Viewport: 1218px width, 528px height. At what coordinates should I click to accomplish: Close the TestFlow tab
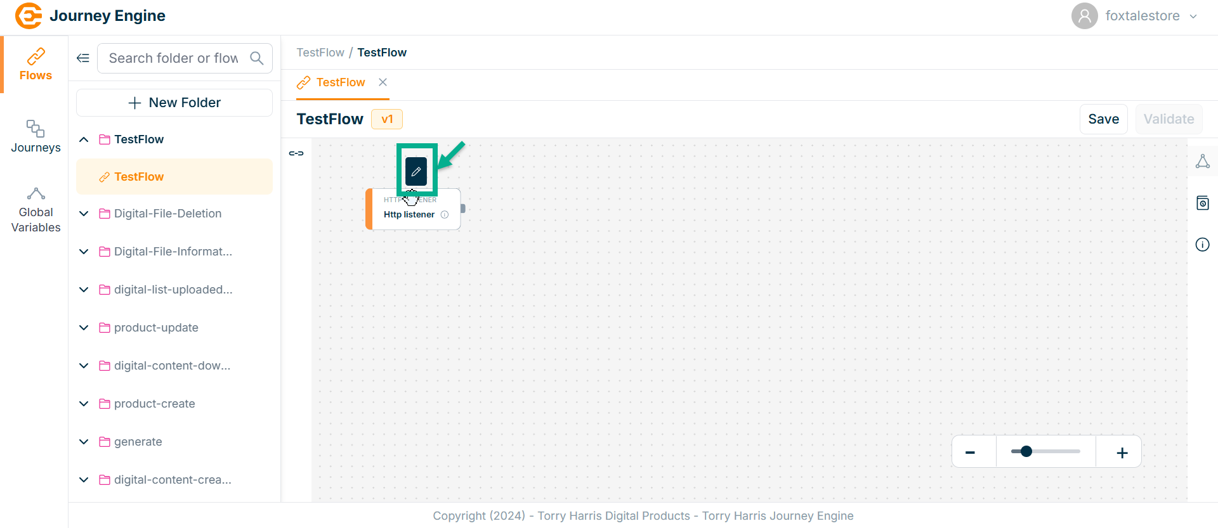(383, 82)
